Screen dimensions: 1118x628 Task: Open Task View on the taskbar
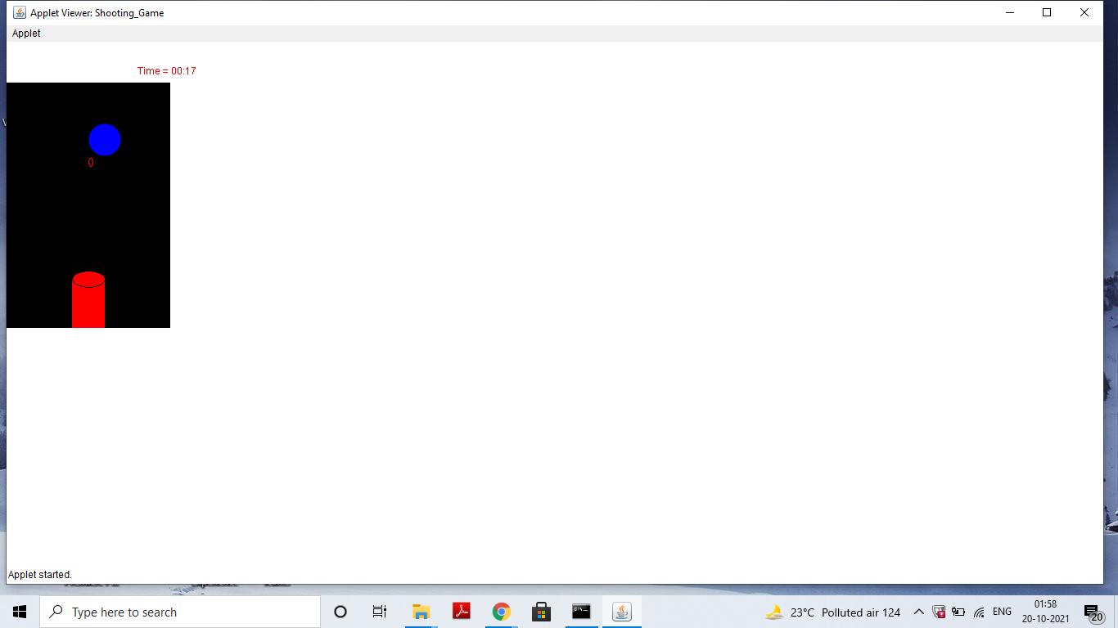point(379,612)
